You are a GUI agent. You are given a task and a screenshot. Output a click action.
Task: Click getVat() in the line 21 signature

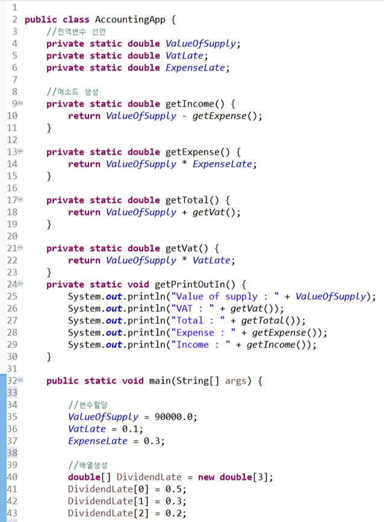click(187, 248)
